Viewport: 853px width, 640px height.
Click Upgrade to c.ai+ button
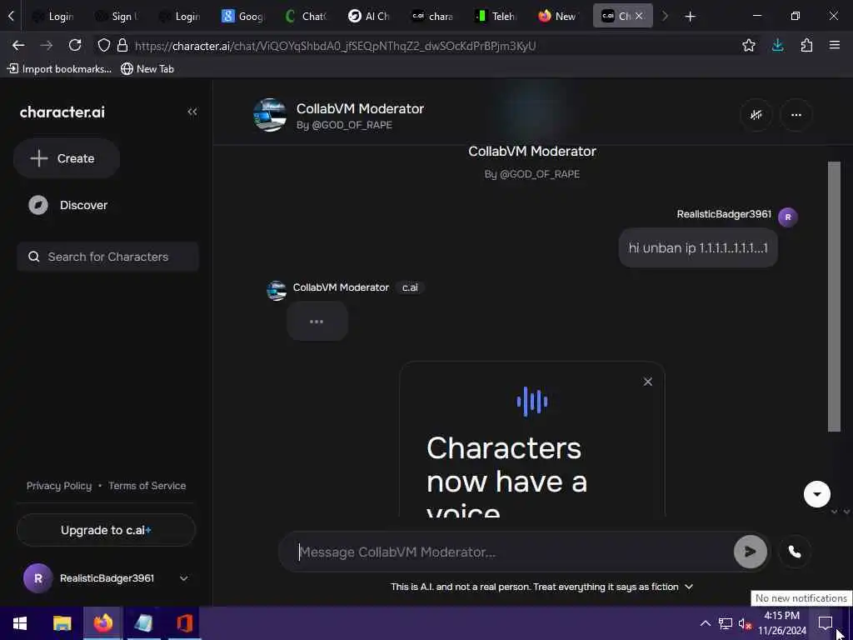point(106,530)
